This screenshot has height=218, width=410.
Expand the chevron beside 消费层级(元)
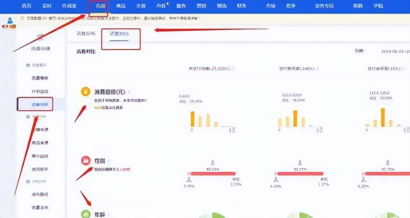coord(129,92)
